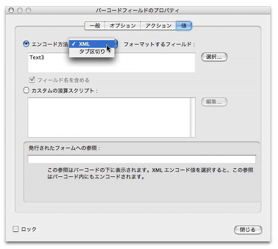
Task: Click the 選択... button
Action: [214, 57]
